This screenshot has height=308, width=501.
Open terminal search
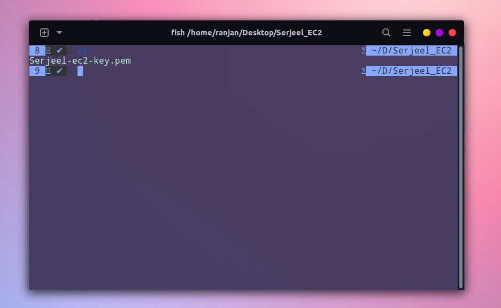click(386, 33)
